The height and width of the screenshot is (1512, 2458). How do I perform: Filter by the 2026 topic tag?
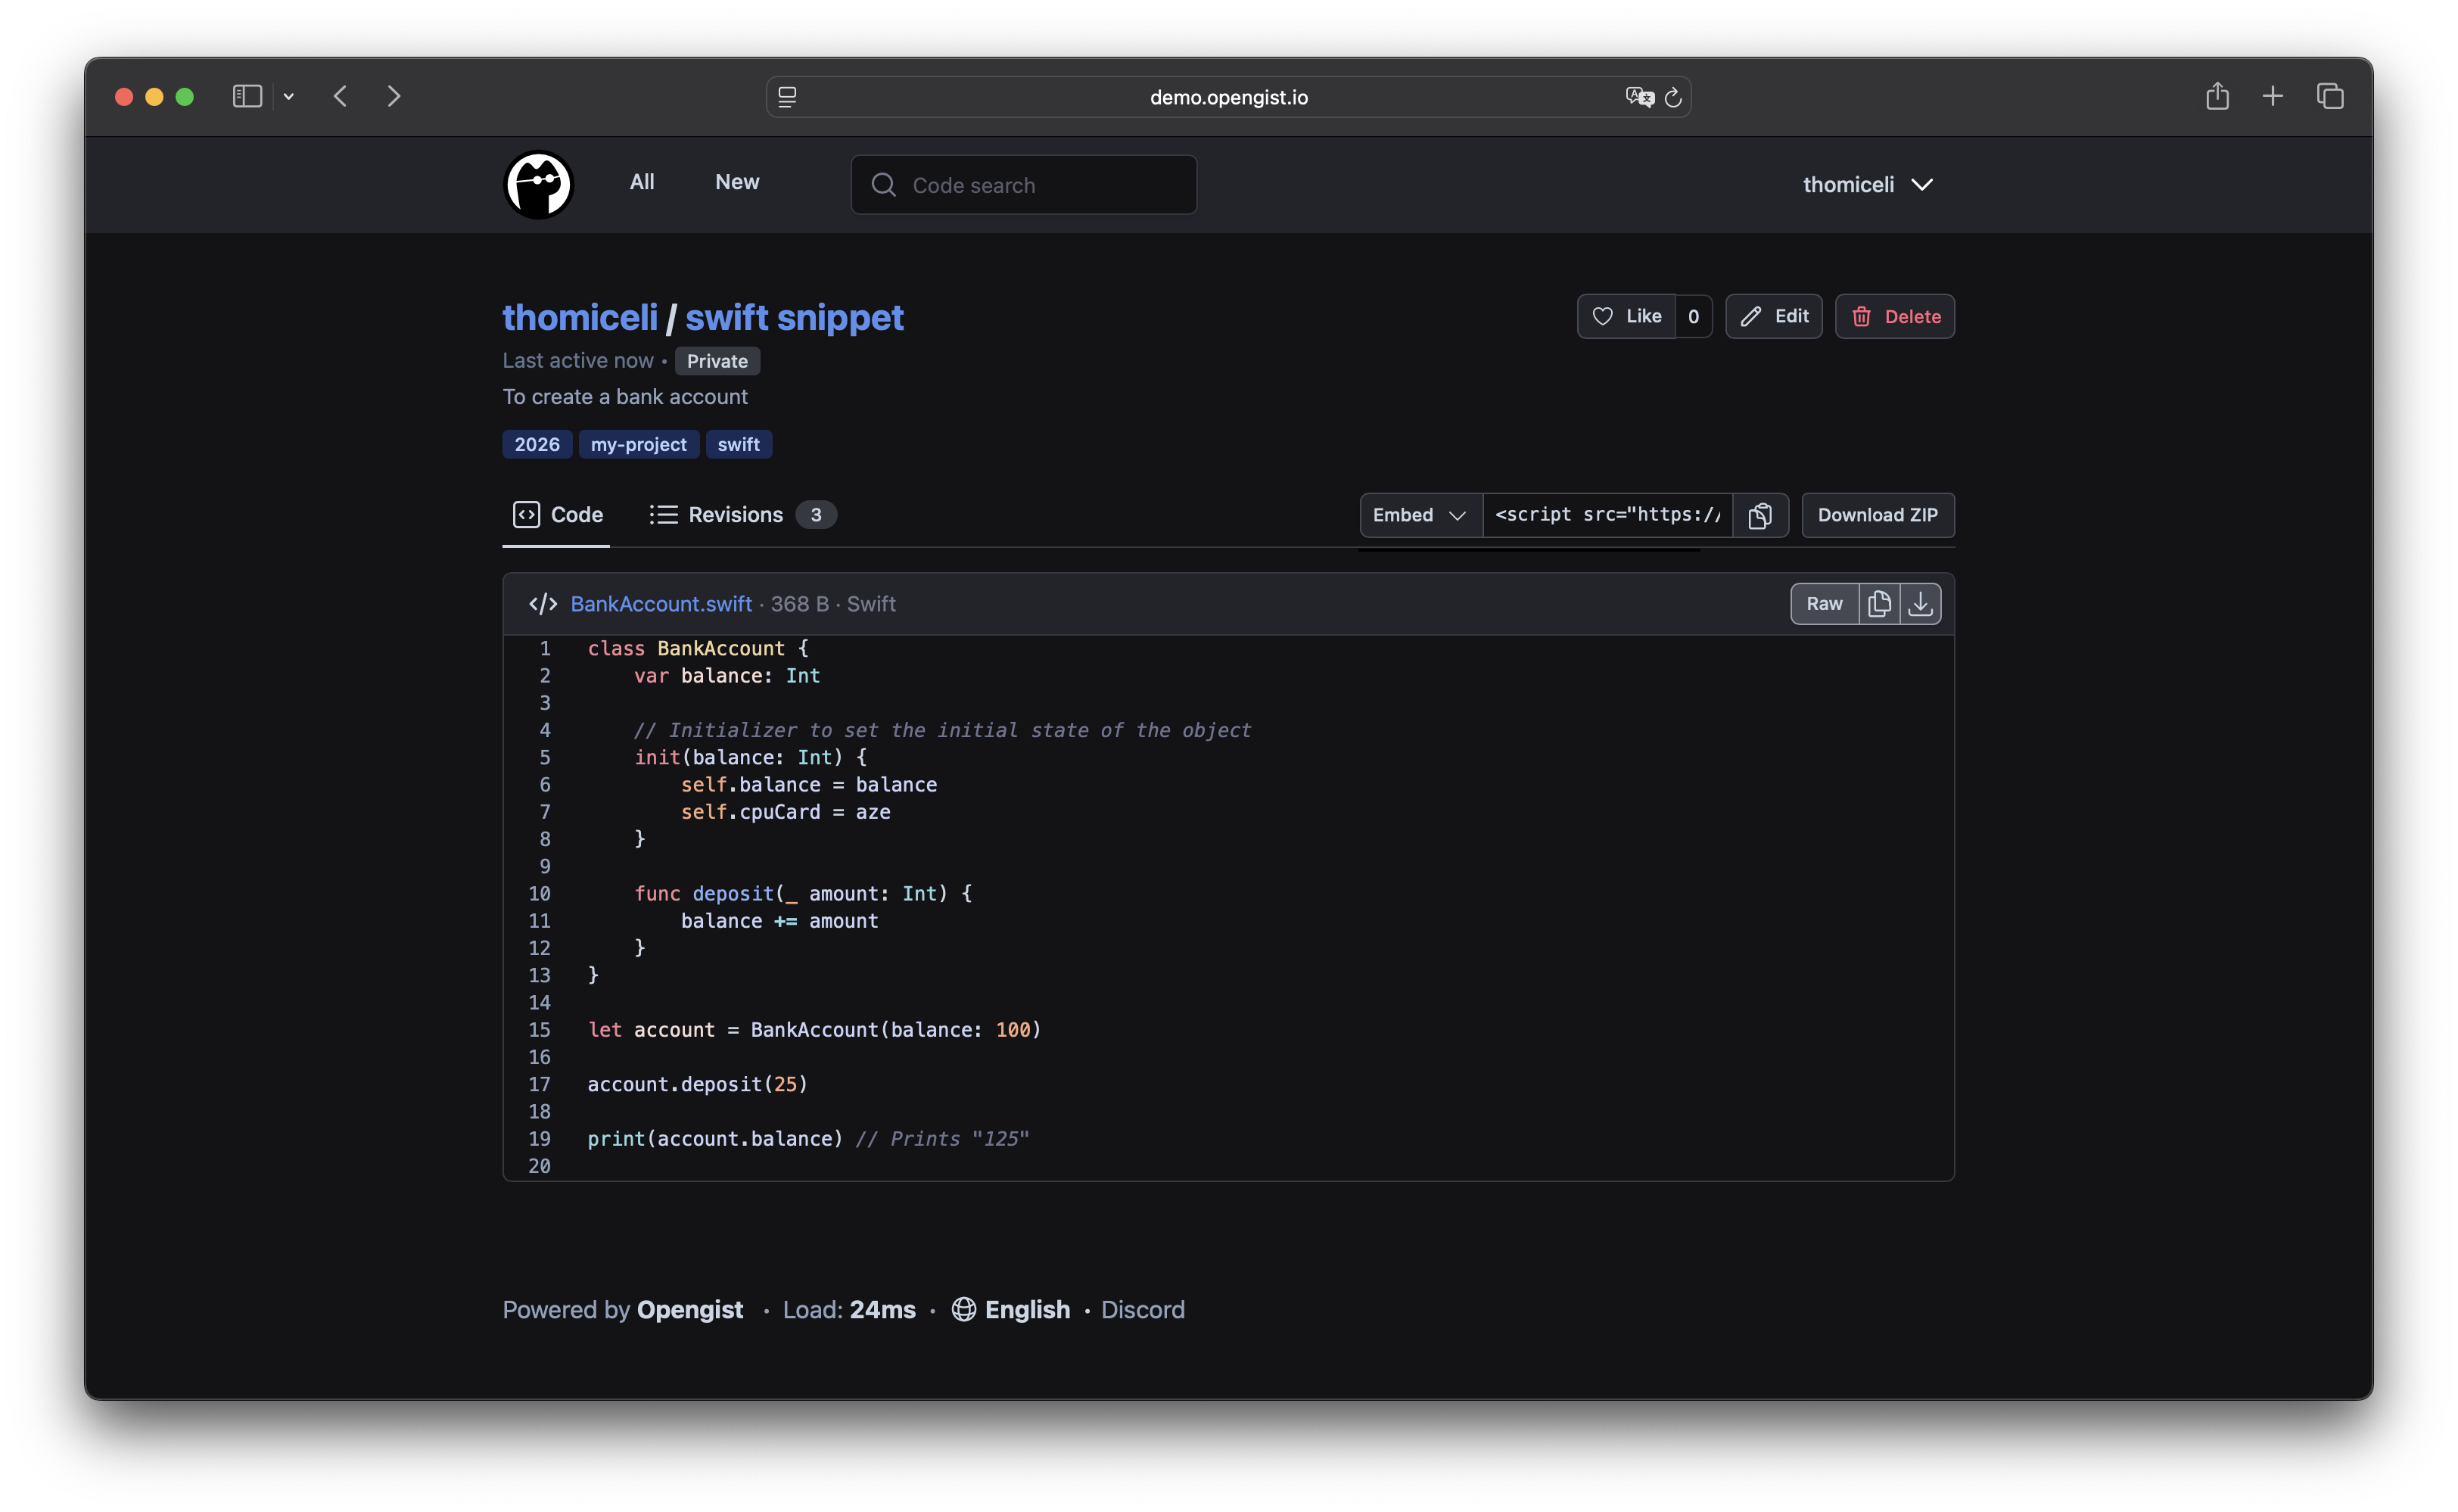coord(537,444)
